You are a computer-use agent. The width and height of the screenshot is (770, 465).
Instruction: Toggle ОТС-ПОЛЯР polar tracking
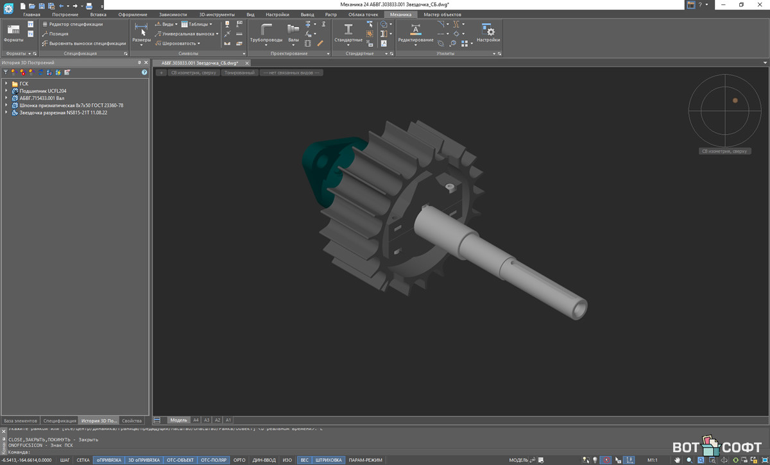[x=214, y=460]
